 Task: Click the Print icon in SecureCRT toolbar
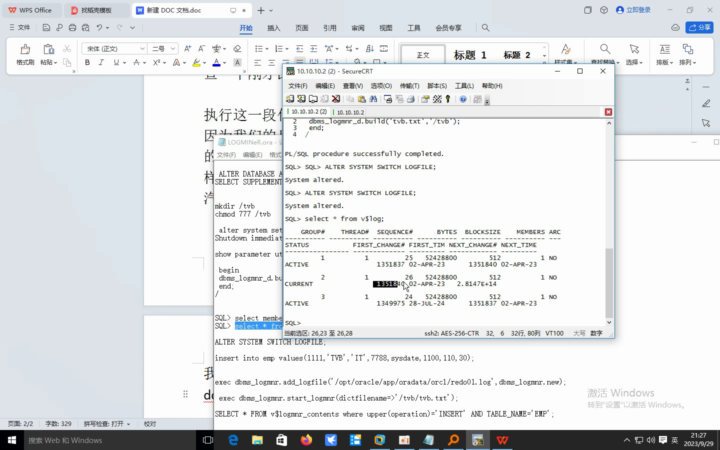point(410,99)
